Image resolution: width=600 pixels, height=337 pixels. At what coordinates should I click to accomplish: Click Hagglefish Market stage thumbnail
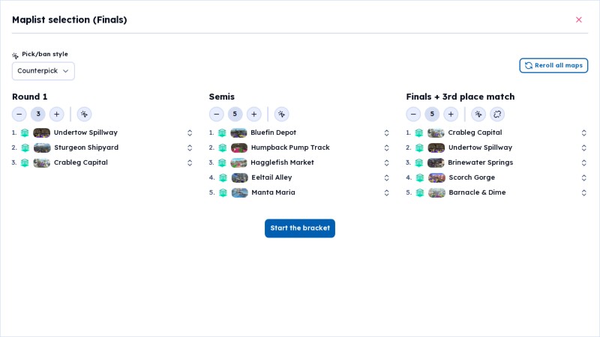point(238,163)
